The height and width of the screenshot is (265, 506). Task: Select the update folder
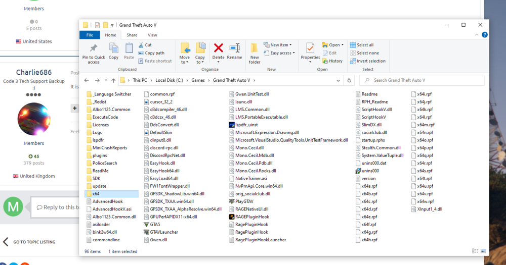96,186
